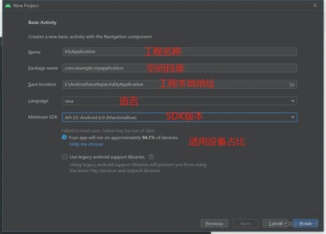The height and width of the screenshot is (234, 326).
Task: Click the Name field containing MyApplication
Action: click(180, 52)
